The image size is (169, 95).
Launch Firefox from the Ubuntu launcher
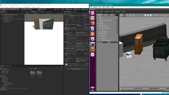click(92, 23)
